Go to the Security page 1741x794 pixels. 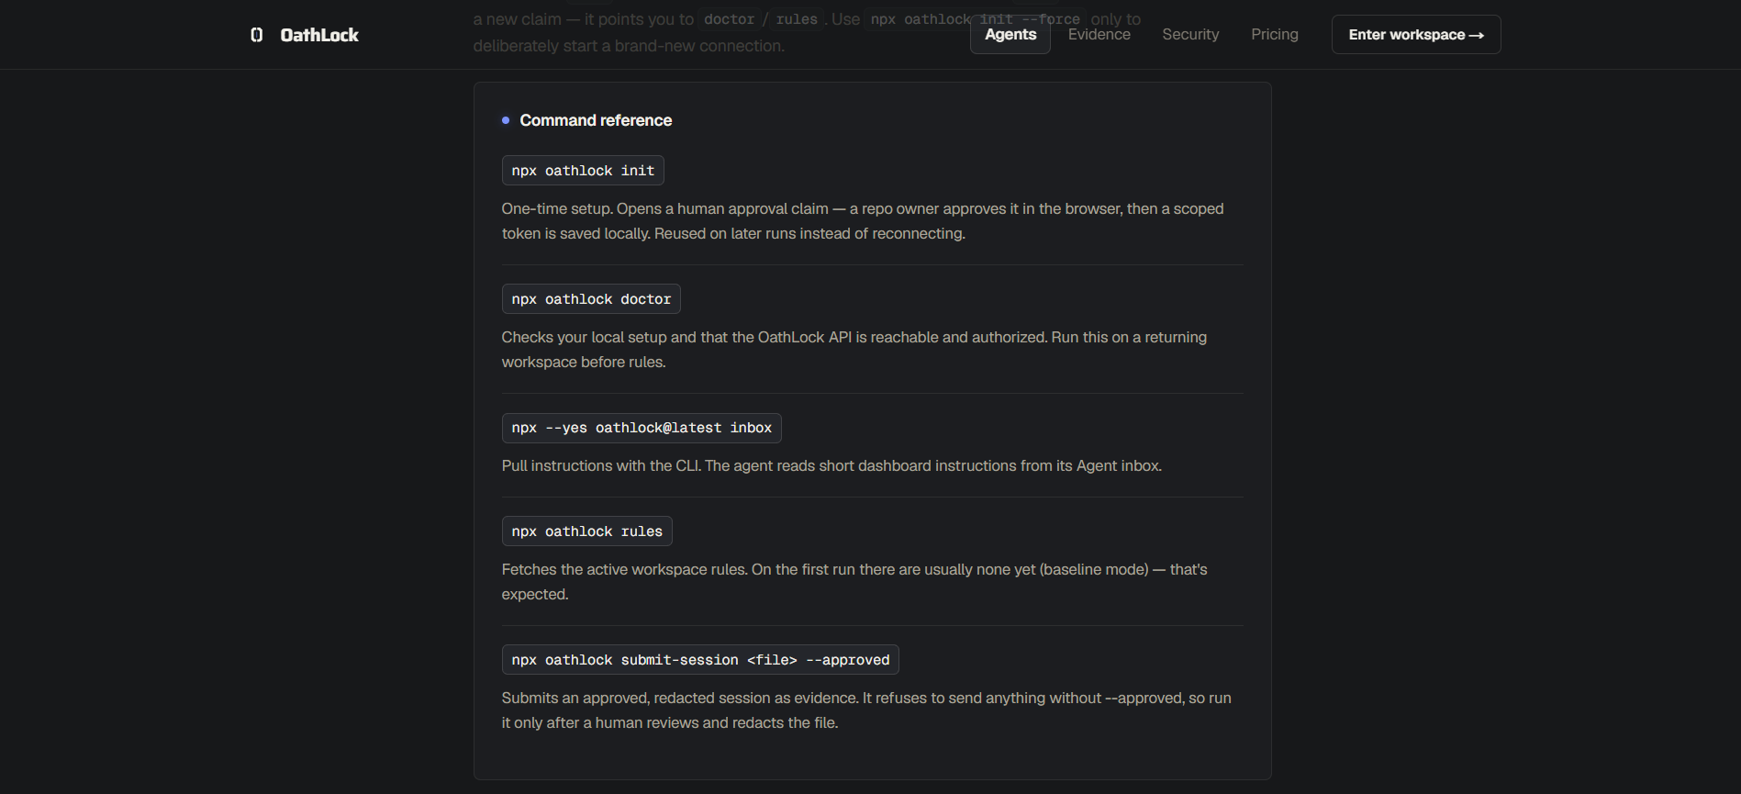click(x=1190, y=35)
